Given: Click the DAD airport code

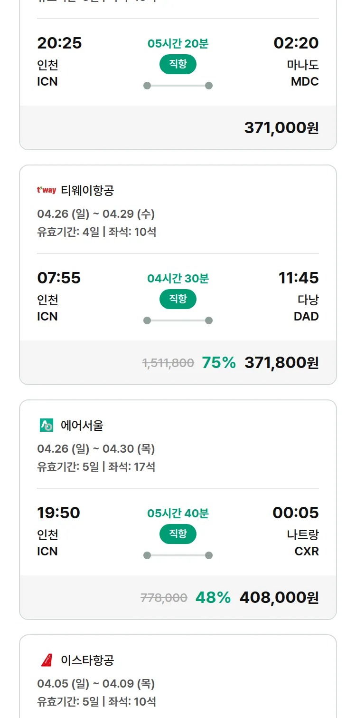Looking at the screenshot, I should pyautogui.click(x=306, y=316).
